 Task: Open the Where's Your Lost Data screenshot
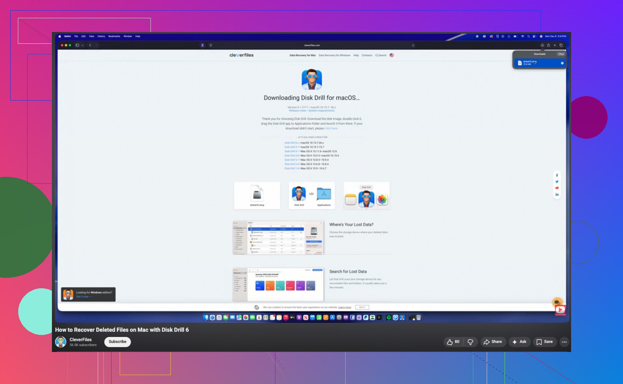tap(278, 238)
